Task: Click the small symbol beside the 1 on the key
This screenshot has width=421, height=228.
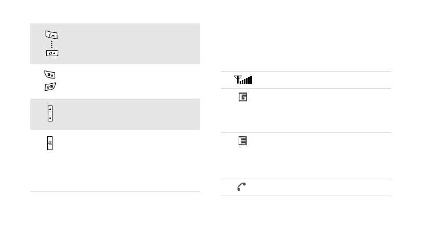Action: point(54,36)
